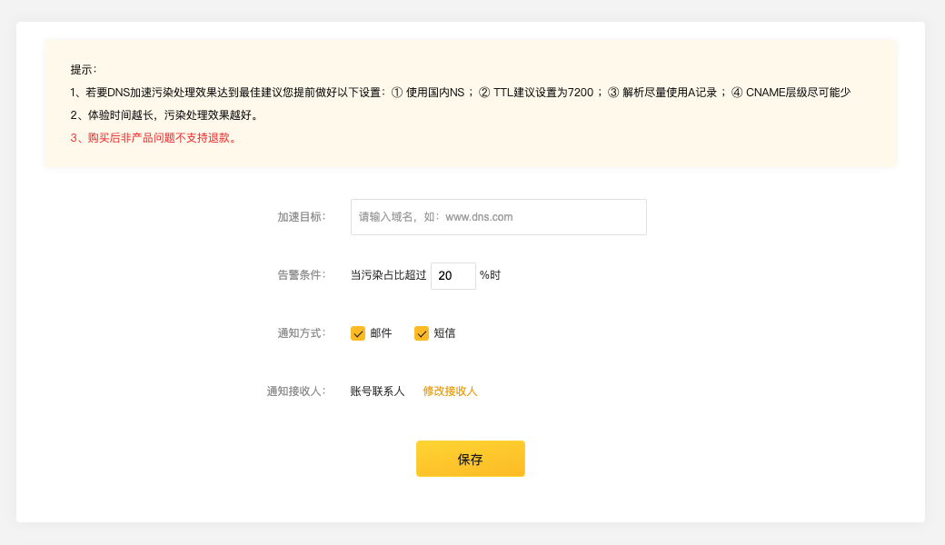Click the 提示 heading in the tip box
The width and height of the screenshot is (945, 545).
(84, 69)
